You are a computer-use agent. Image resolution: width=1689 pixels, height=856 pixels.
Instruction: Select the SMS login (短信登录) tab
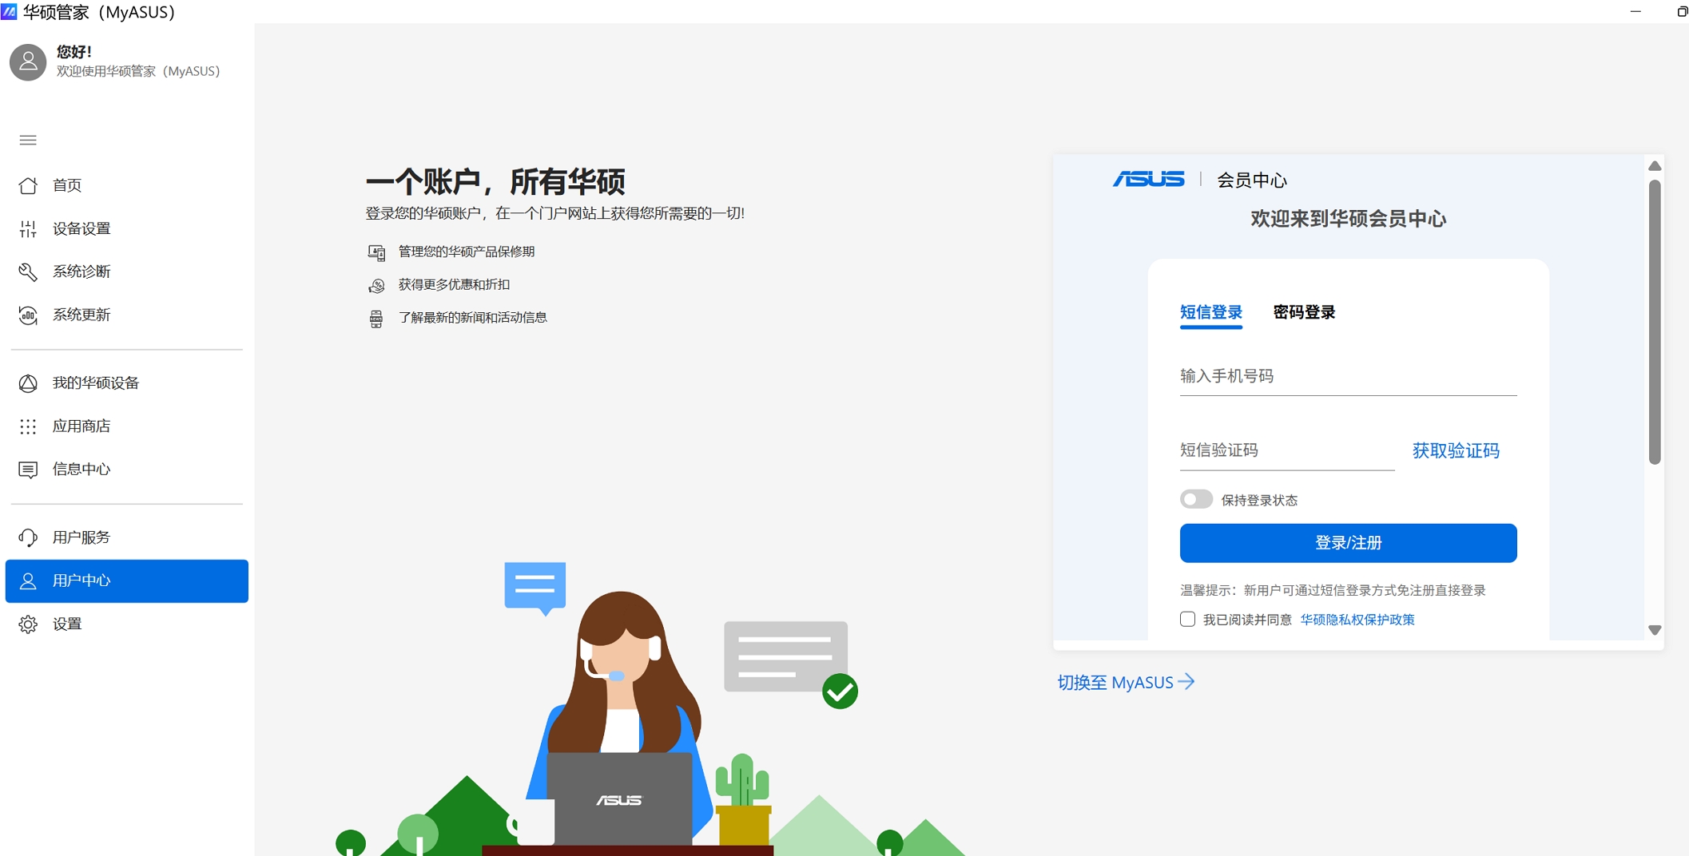1210,312
